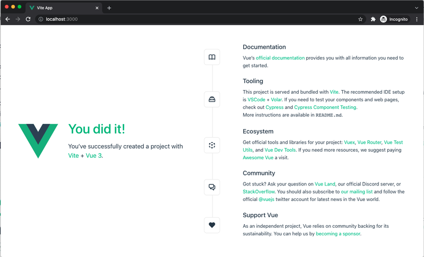Open the Volar link
Viewport: 424px width, 257px height.
(x=277, y=100)
